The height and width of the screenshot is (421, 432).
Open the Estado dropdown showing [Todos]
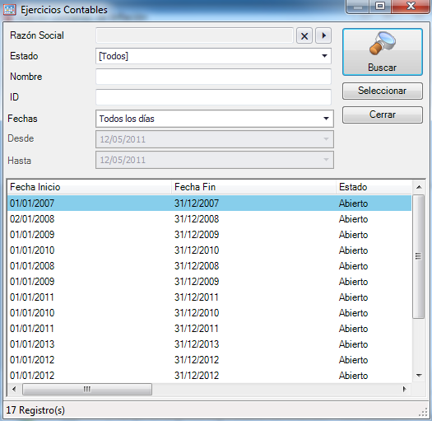[x=213, y=56]
